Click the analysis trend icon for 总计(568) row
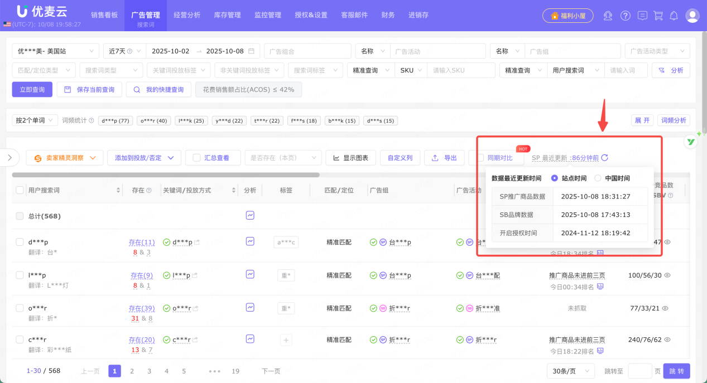This screenshot has width=707, height=383. [x=249, y=216]
